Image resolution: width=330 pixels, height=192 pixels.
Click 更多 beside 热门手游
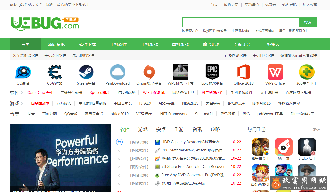[x=316, y=129]
